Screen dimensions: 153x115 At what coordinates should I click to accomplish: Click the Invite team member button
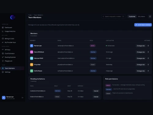point(143,25)
